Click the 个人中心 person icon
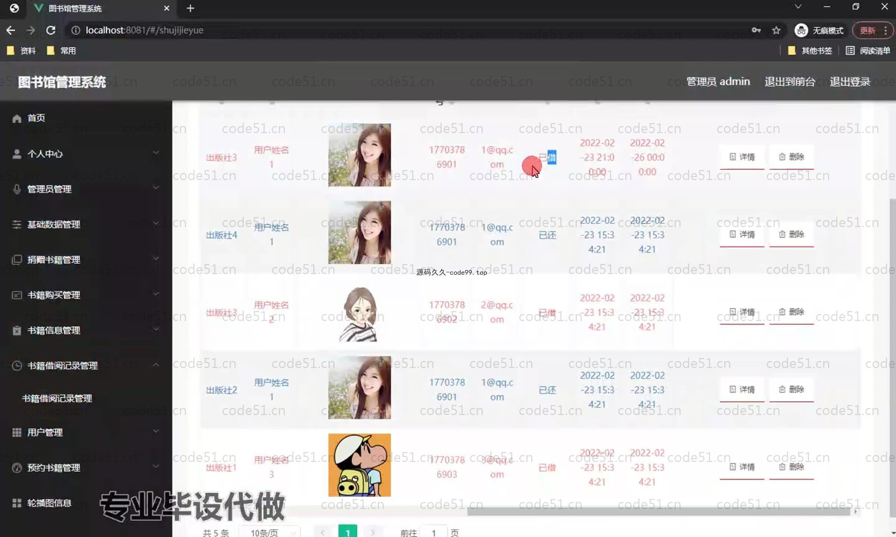The image size is (896, 537). coord(16,154)
